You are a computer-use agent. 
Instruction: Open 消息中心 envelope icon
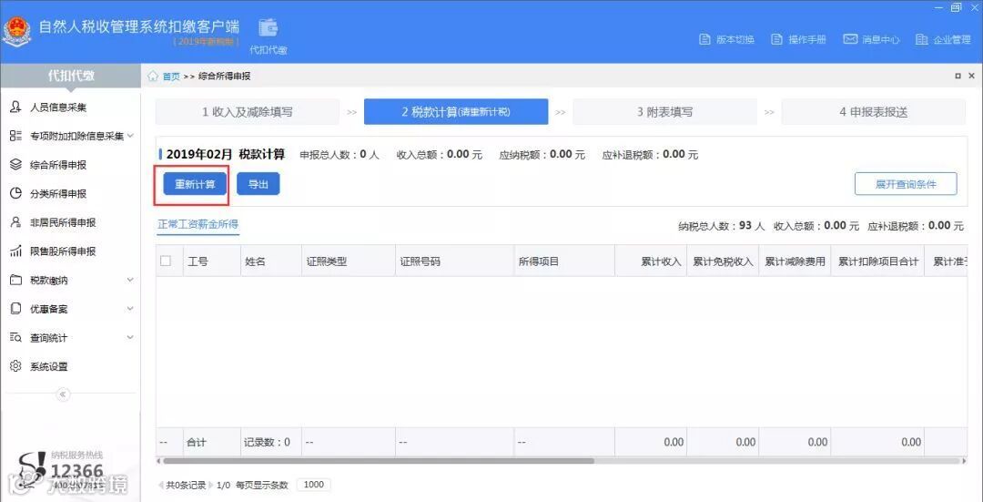click(x=850, y=39)
